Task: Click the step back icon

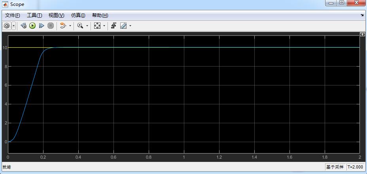Action: (23, 26)
